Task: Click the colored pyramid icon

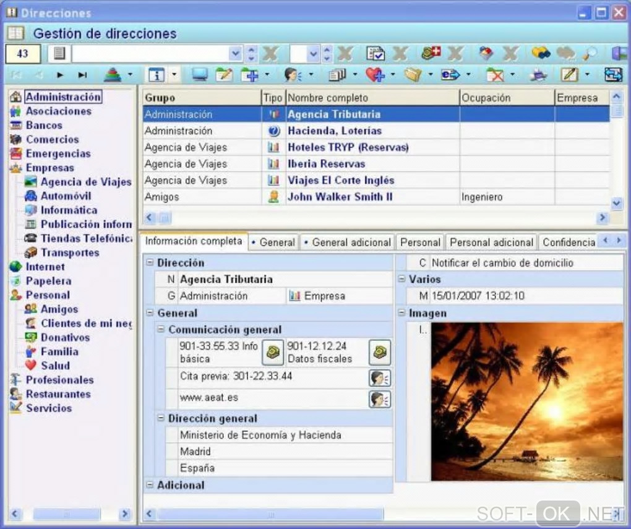Action: (112, 75)
